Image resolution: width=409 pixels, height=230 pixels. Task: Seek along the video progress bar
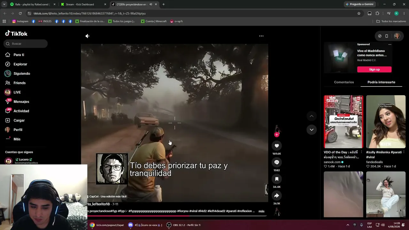tap(177, 216)
